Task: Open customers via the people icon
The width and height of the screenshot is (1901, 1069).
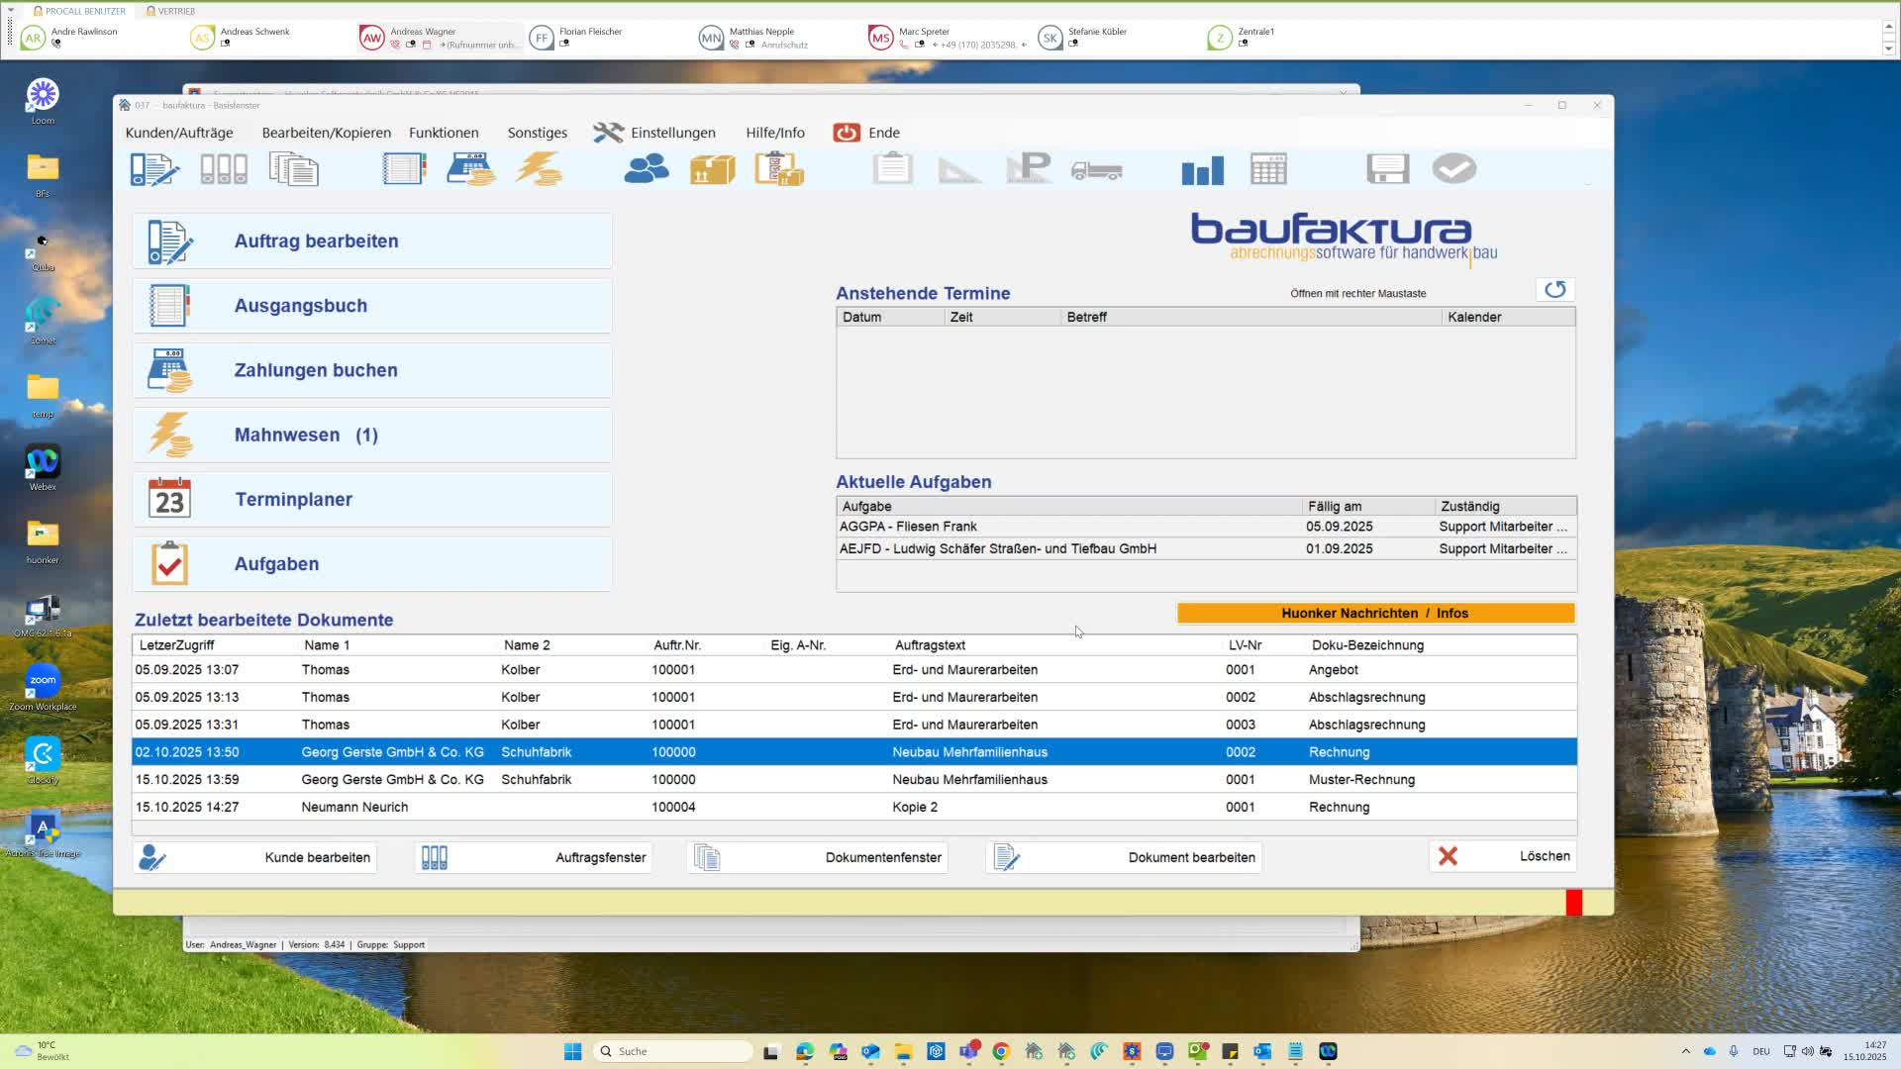Action: point(646,169)
